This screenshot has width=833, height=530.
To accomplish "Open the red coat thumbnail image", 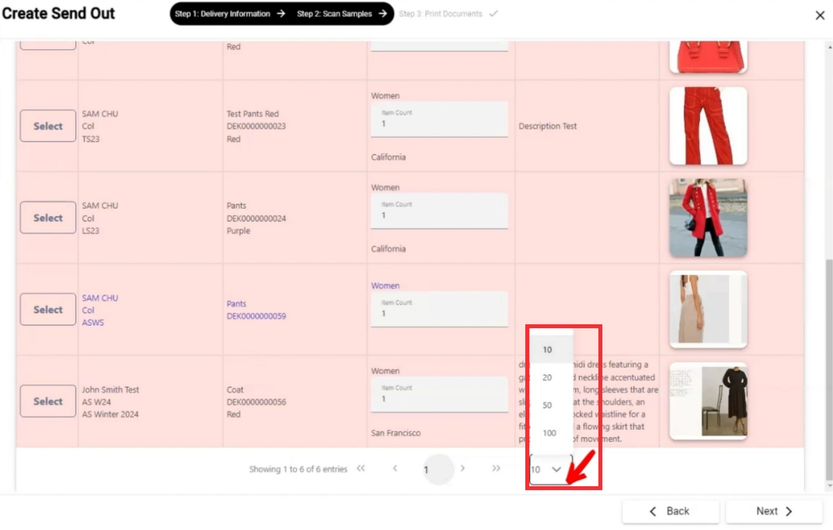I will pos(708,218).
